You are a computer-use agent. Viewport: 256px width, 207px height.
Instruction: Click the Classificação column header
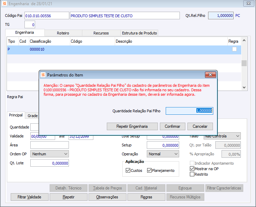50,41
